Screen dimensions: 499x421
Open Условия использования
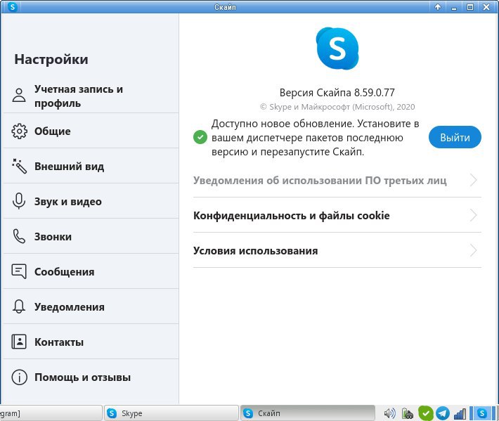click(337, 250)
